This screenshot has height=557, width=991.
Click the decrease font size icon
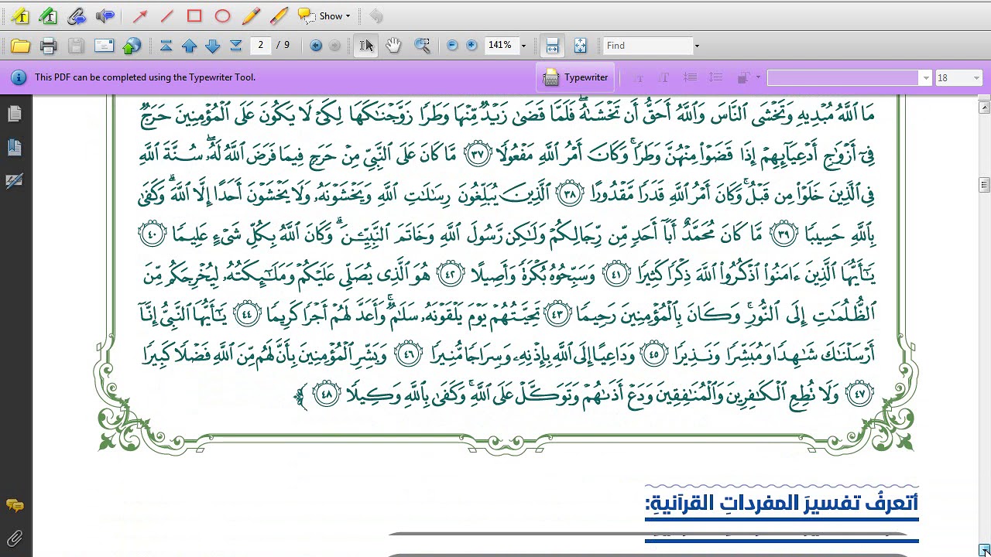(x=639, y=77)
